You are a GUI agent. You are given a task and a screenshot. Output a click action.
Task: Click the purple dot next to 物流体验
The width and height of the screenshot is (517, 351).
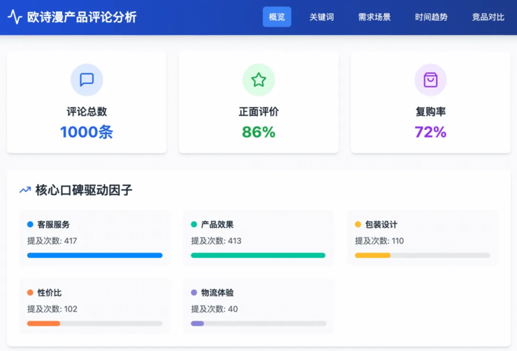tap(194, 292)
